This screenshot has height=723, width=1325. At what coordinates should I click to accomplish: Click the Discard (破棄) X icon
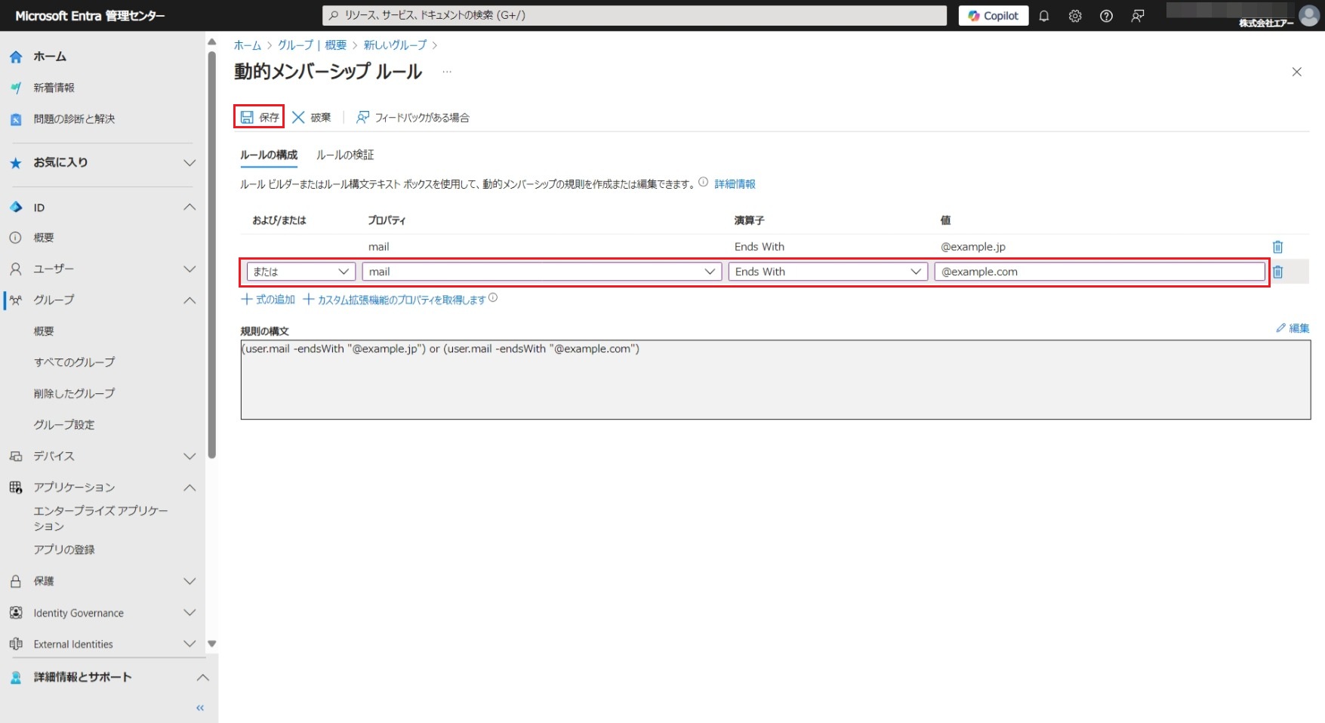[299, 117]
